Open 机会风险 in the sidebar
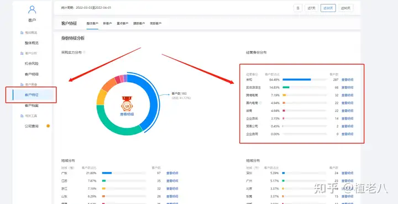398x204 pixels. click(x=32, y=64)
